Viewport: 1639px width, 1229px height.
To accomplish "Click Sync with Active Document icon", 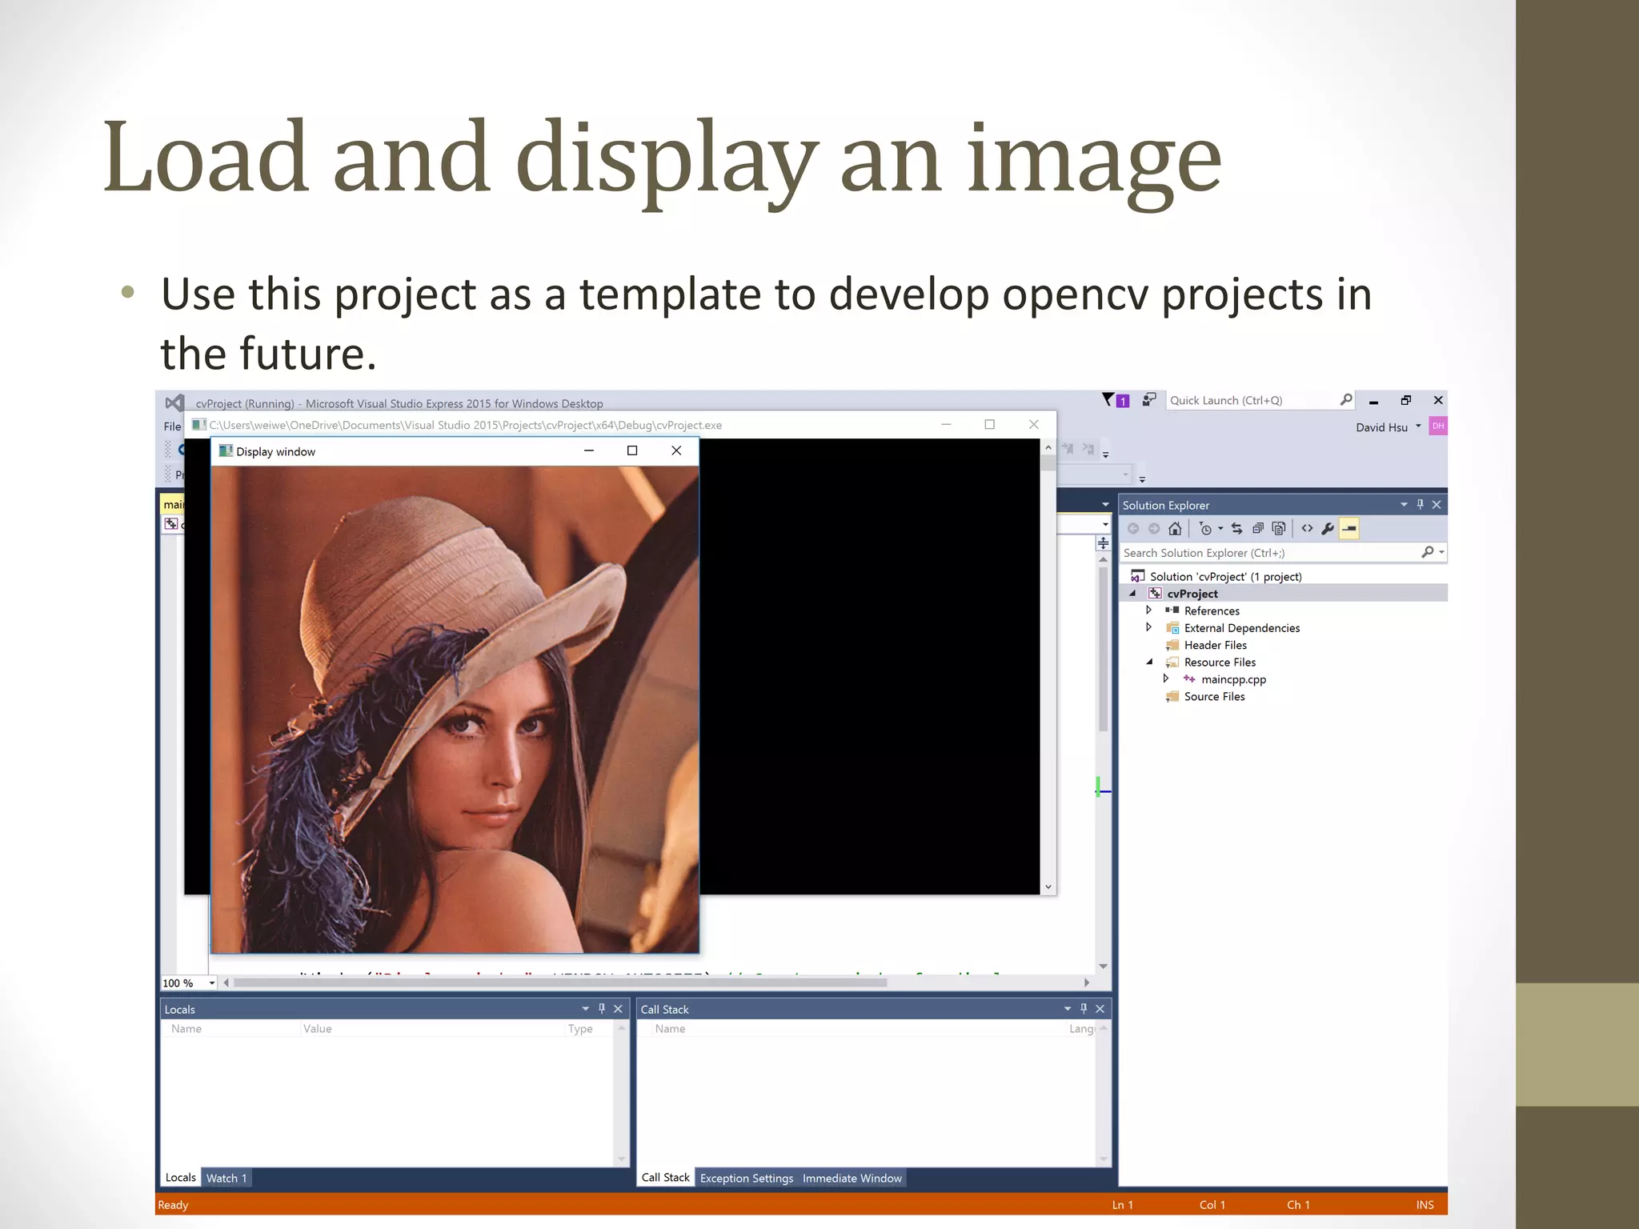I will click(x=1237, y=528).
